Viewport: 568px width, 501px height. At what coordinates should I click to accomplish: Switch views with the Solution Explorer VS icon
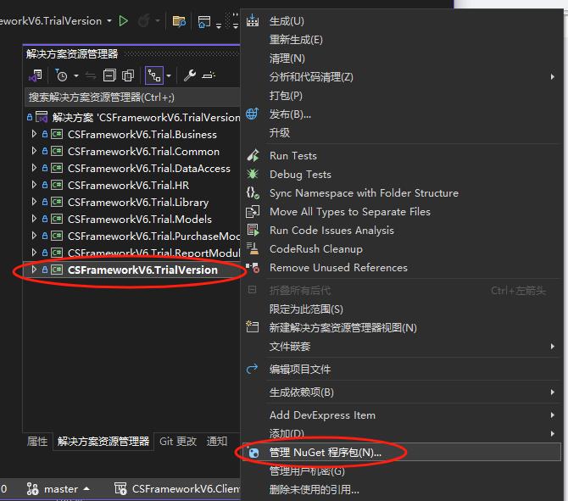pos(36,75)
